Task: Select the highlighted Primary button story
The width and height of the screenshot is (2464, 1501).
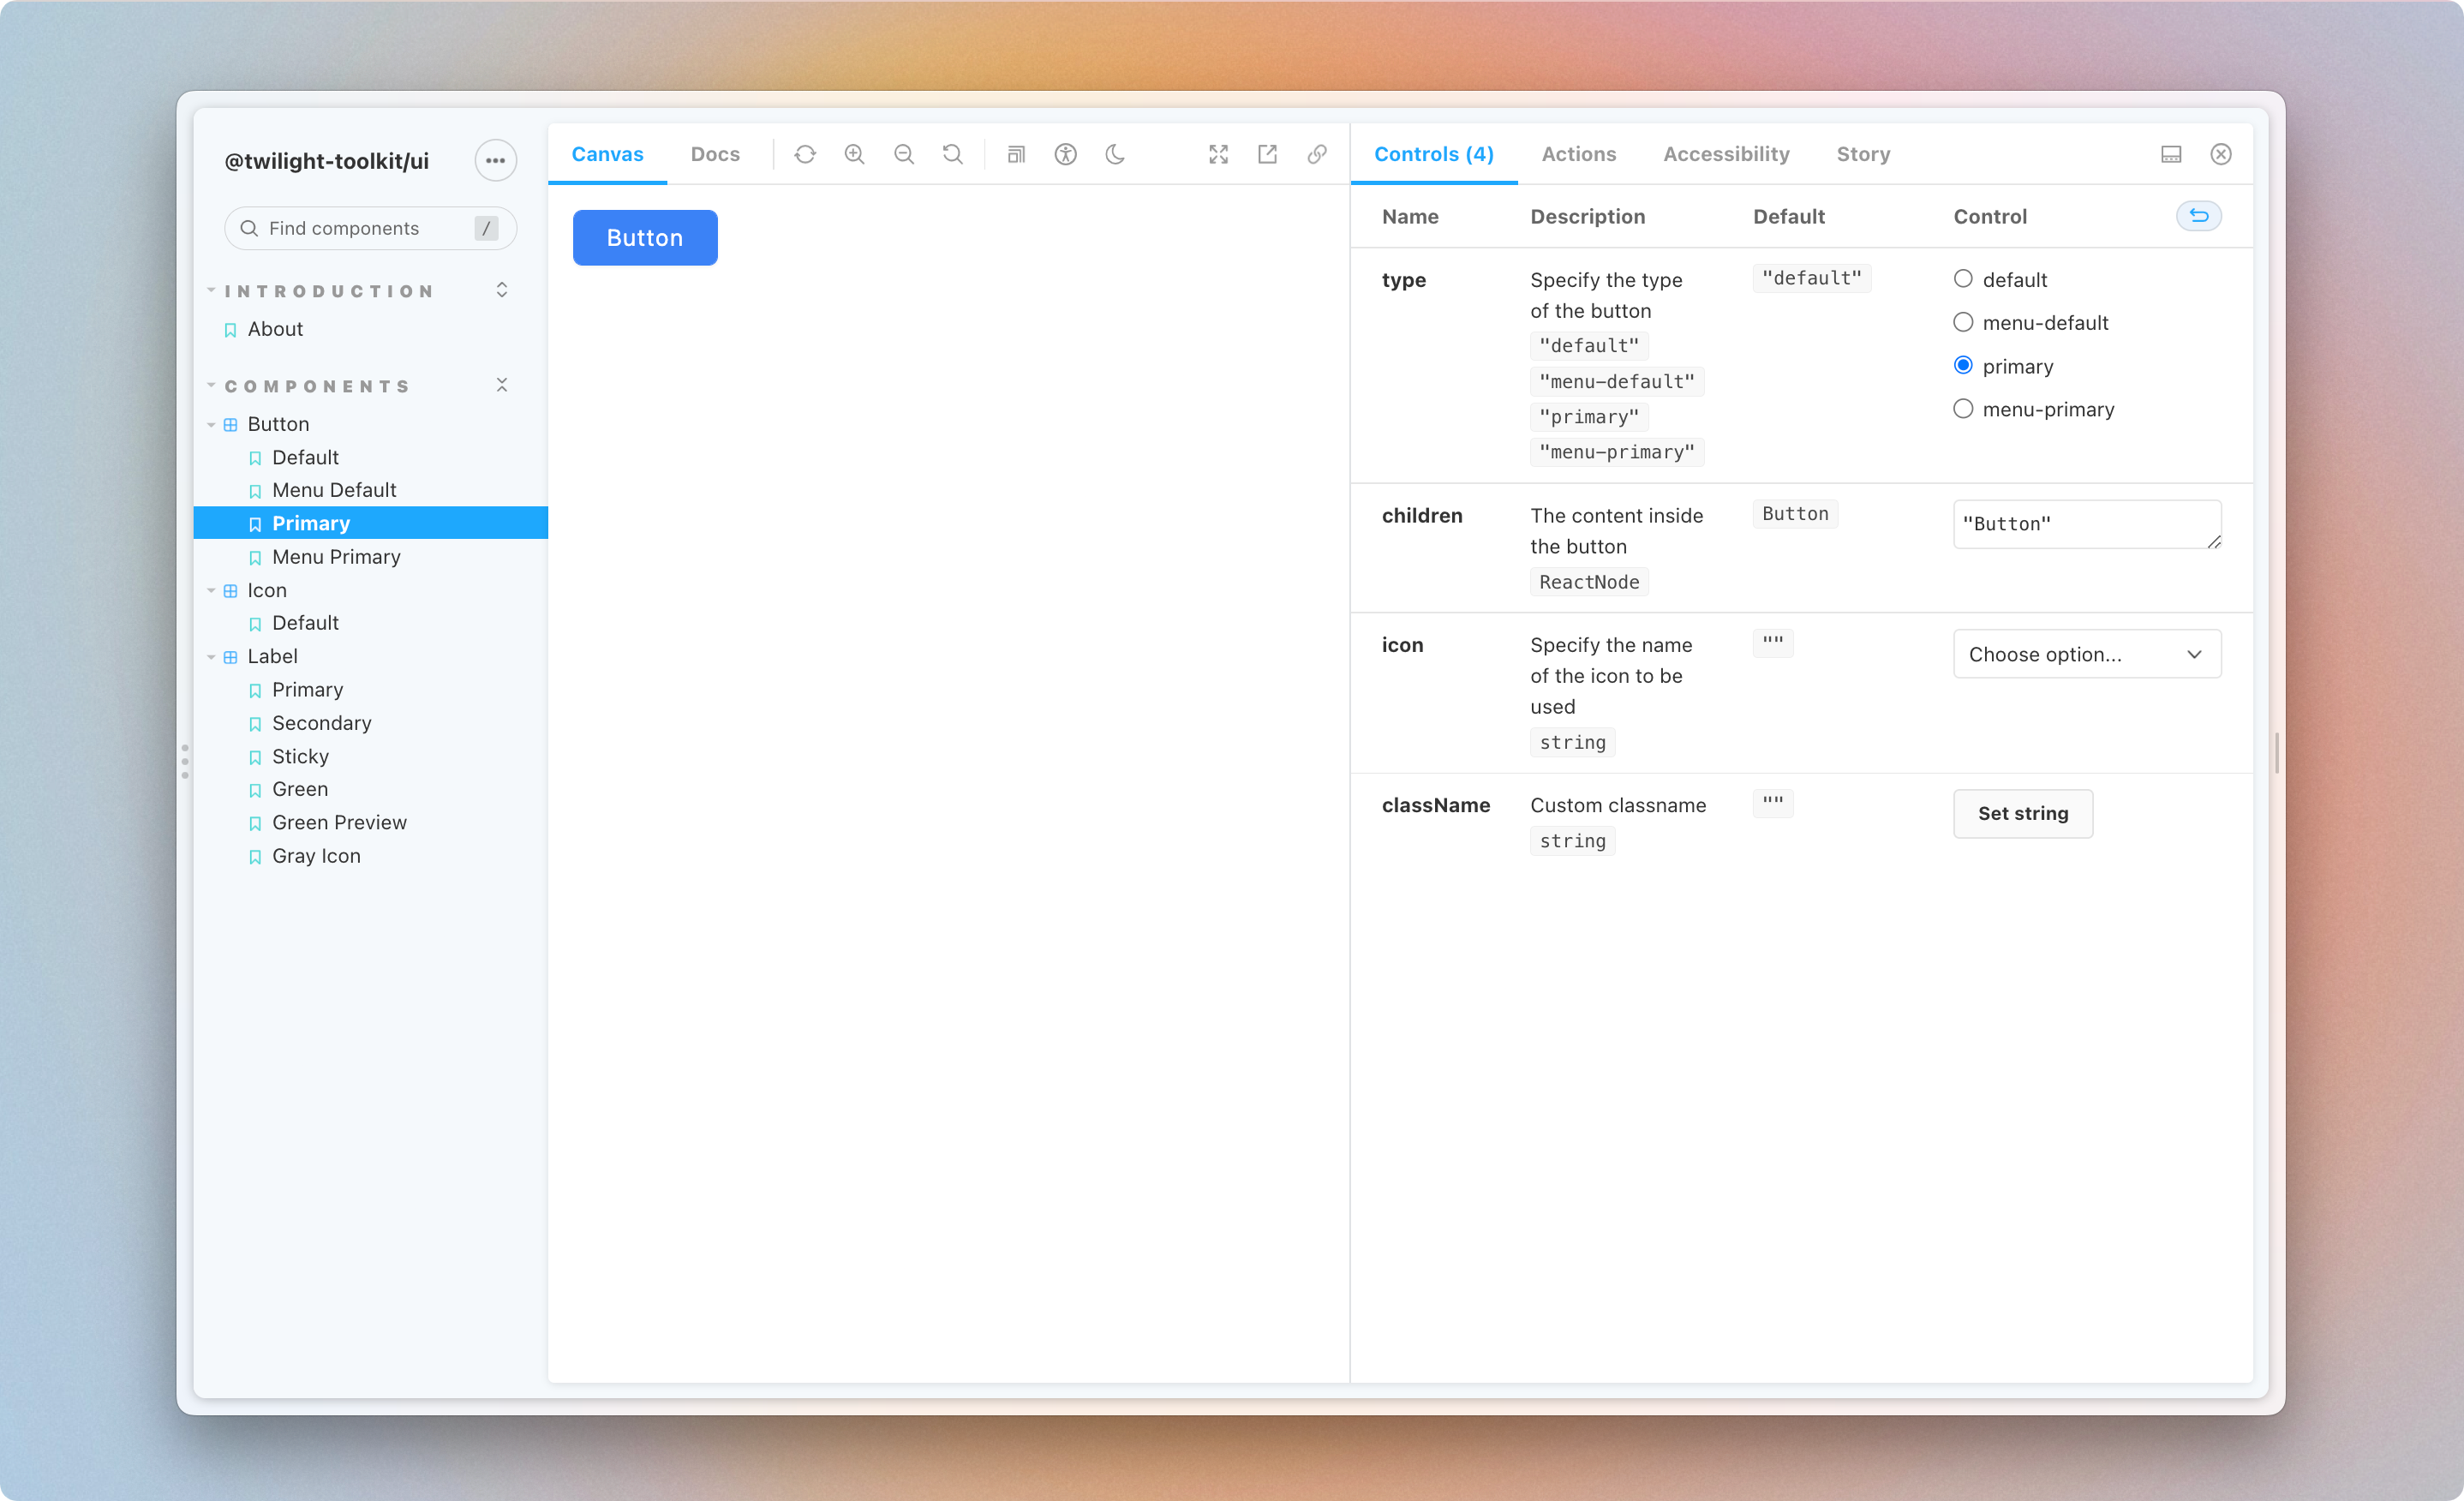Action: [371, 523]
